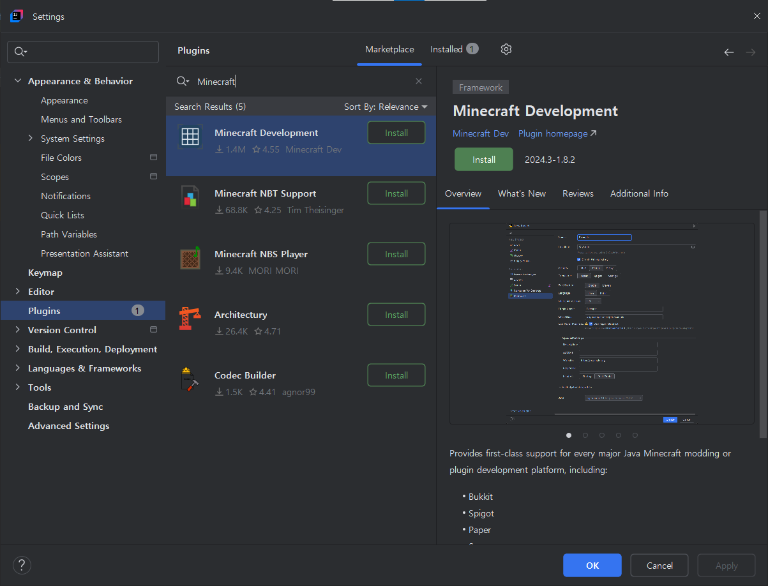Open the What's New tab
The width and height of the screenshot is (768, 586).
[522, 193]
